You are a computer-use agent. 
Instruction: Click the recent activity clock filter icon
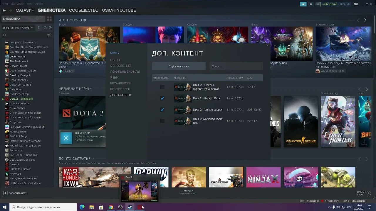45,28
